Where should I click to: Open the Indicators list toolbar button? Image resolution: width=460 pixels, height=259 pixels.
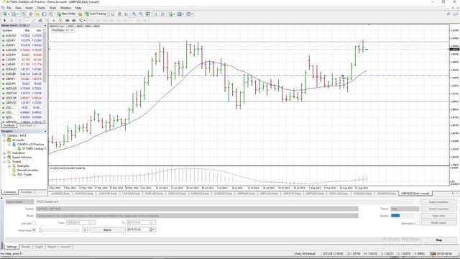pyautogui.click(x=172, y=14)
